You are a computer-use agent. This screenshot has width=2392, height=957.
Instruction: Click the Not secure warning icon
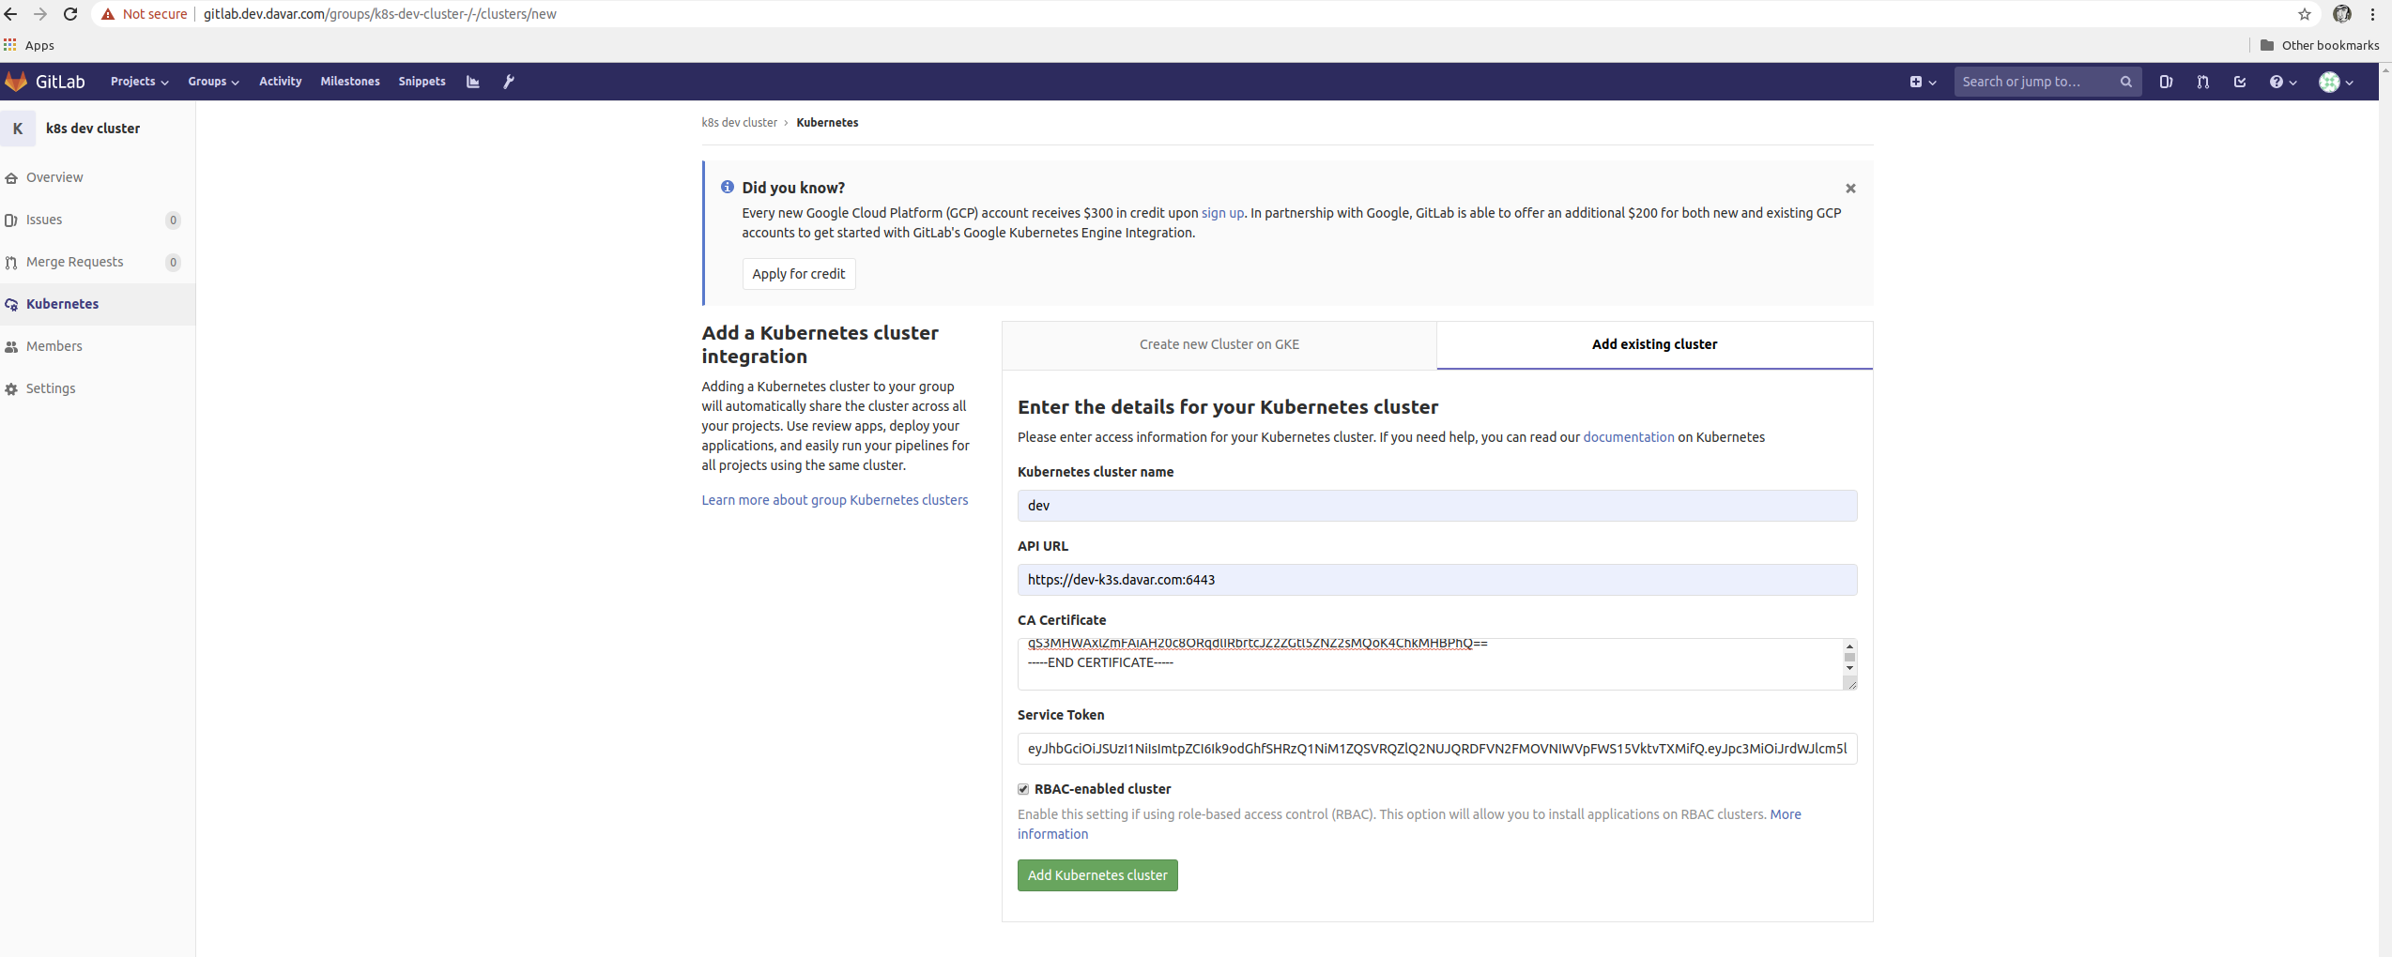click(x=109, y=14)
